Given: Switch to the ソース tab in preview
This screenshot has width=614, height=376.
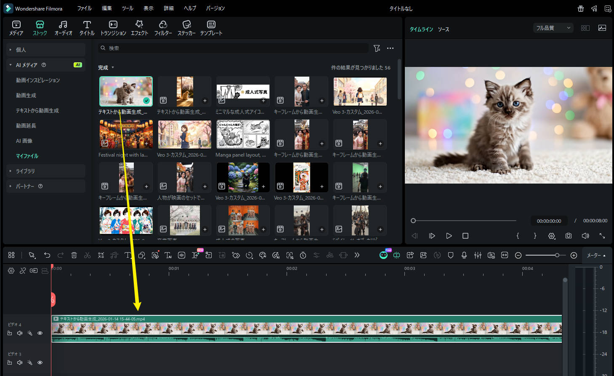Looking at the screenshot, I should [443, 29].
